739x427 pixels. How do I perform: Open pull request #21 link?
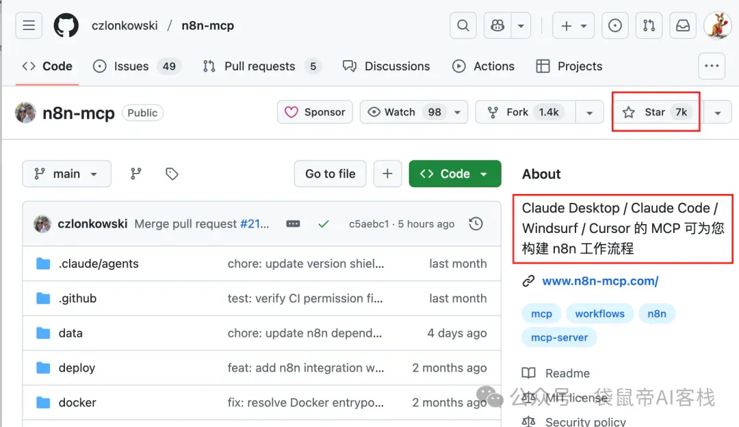click(x=255, y=223)
